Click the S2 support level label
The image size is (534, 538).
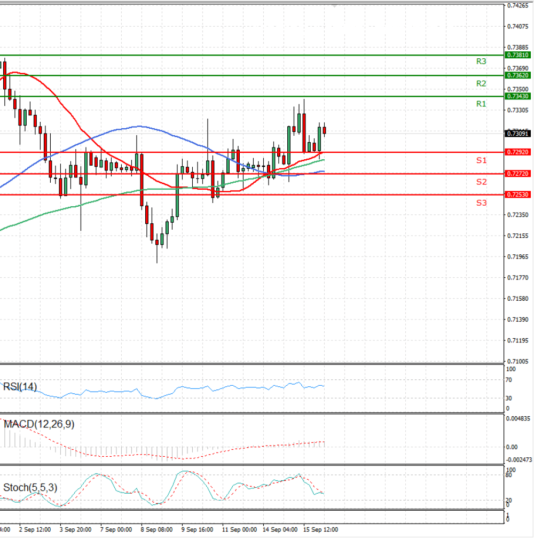click(481, 182)
